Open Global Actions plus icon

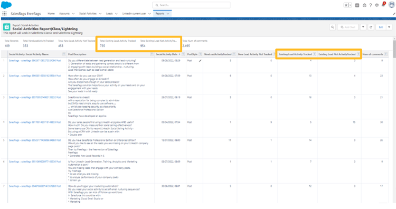pos(357,5)
